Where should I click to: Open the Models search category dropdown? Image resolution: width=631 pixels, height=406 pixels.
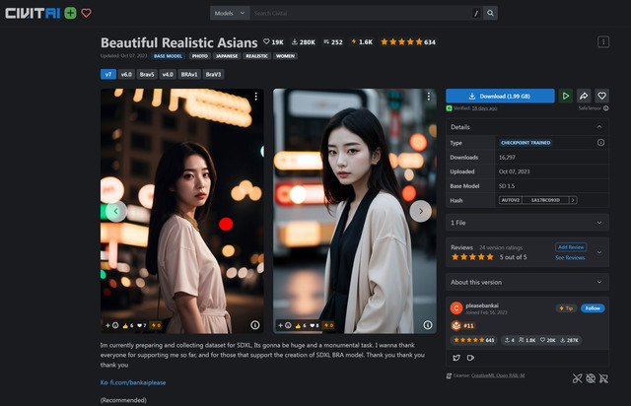[230, 13]
